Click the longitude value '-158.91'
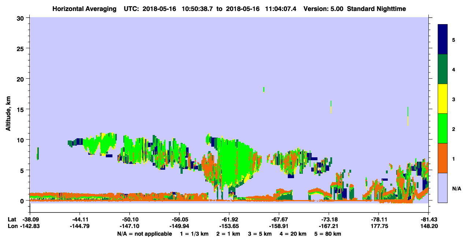The image size is (476, 244). (279, 226)
